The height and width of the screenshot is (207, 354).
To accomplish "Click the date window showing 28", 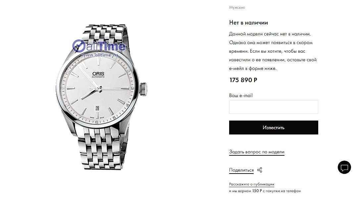I will (97, 108).
